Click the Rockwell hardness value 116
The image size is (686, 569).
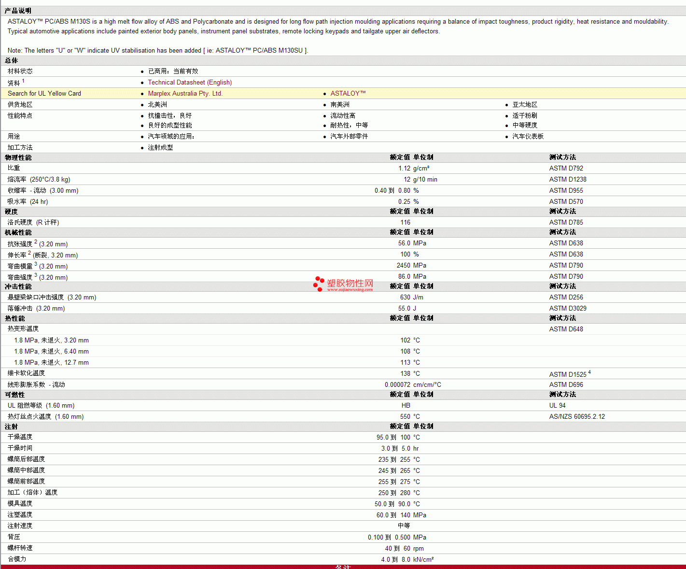pos(406,223)
